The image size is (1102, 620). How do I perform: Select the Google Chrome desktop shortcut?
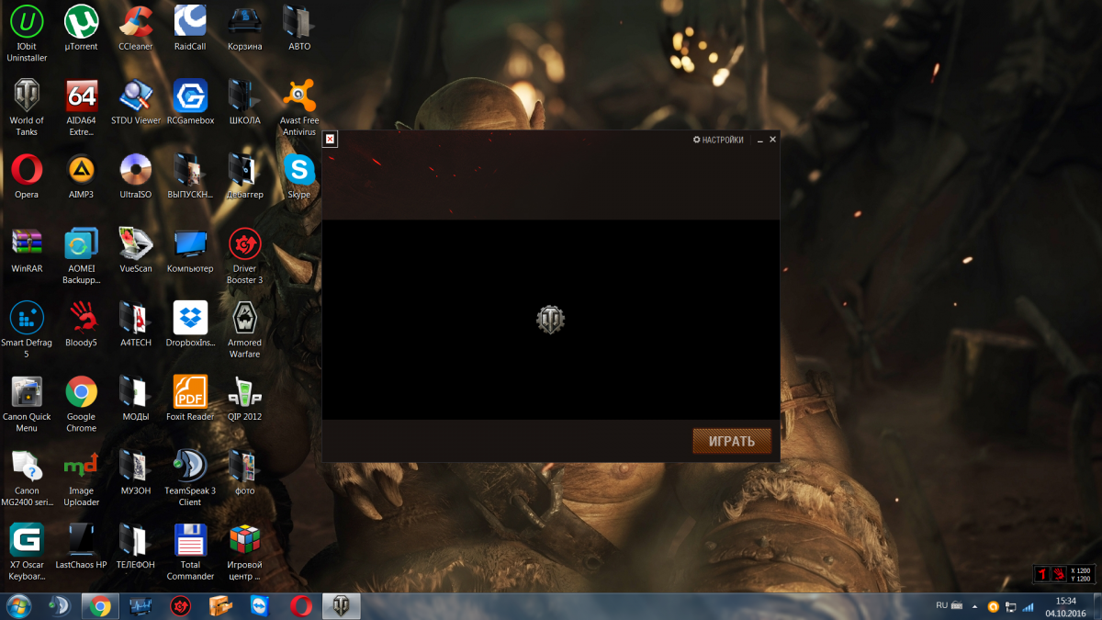(x=81, y=405)
